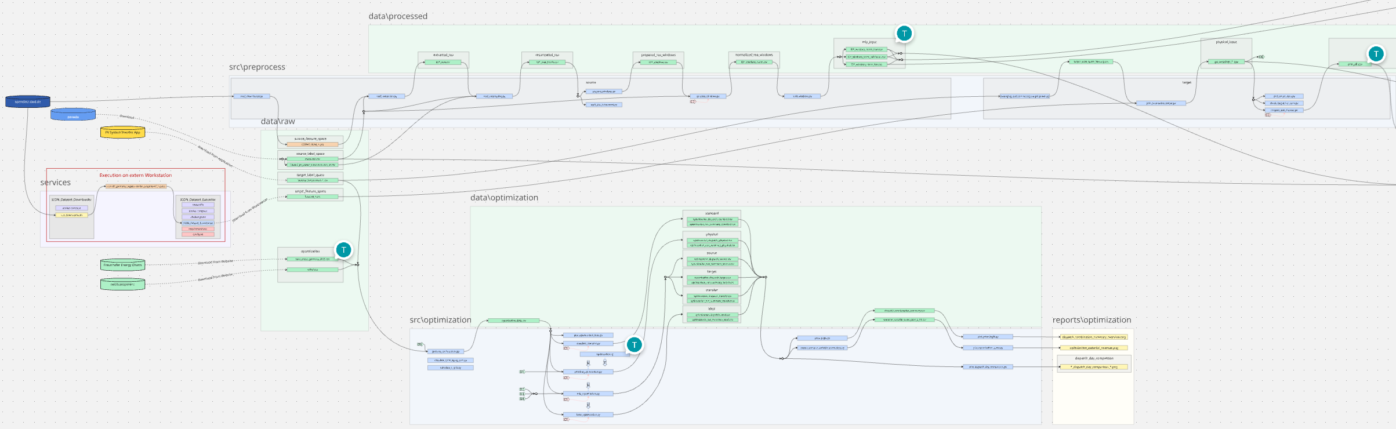Viewport: 1396px width, 429px height.
Task: Select the prepared_rea_windows group title
Action: coord(658,55)
